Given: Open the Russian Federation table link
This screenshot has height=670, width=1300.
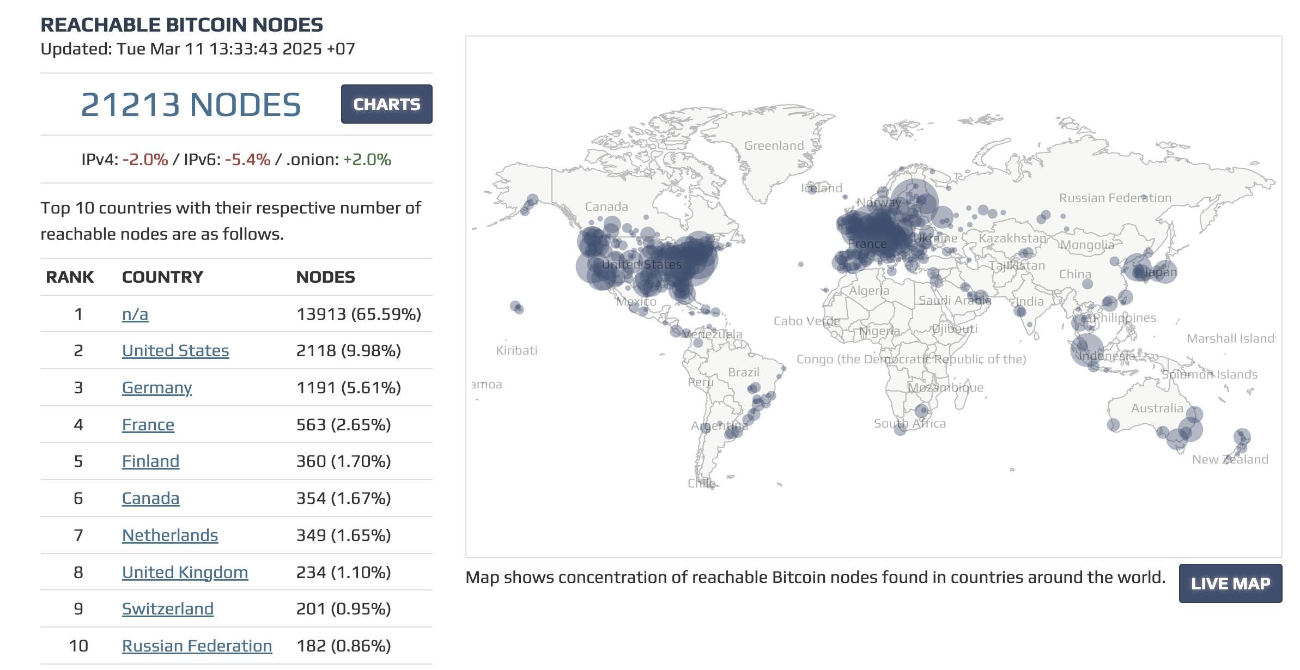Looking at the screenshot, I should pos(197,645).
